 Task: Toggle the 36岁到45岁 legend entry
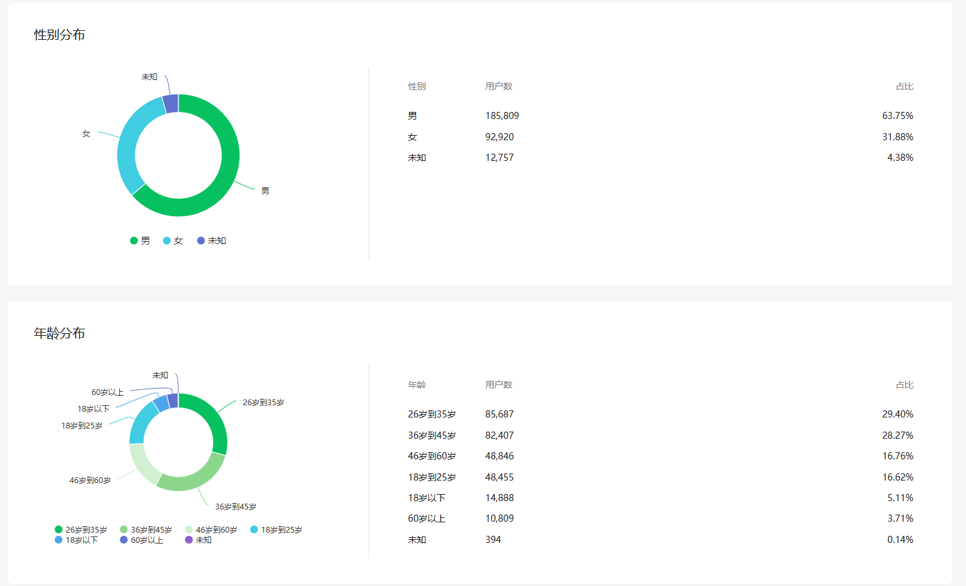(146, 530)
